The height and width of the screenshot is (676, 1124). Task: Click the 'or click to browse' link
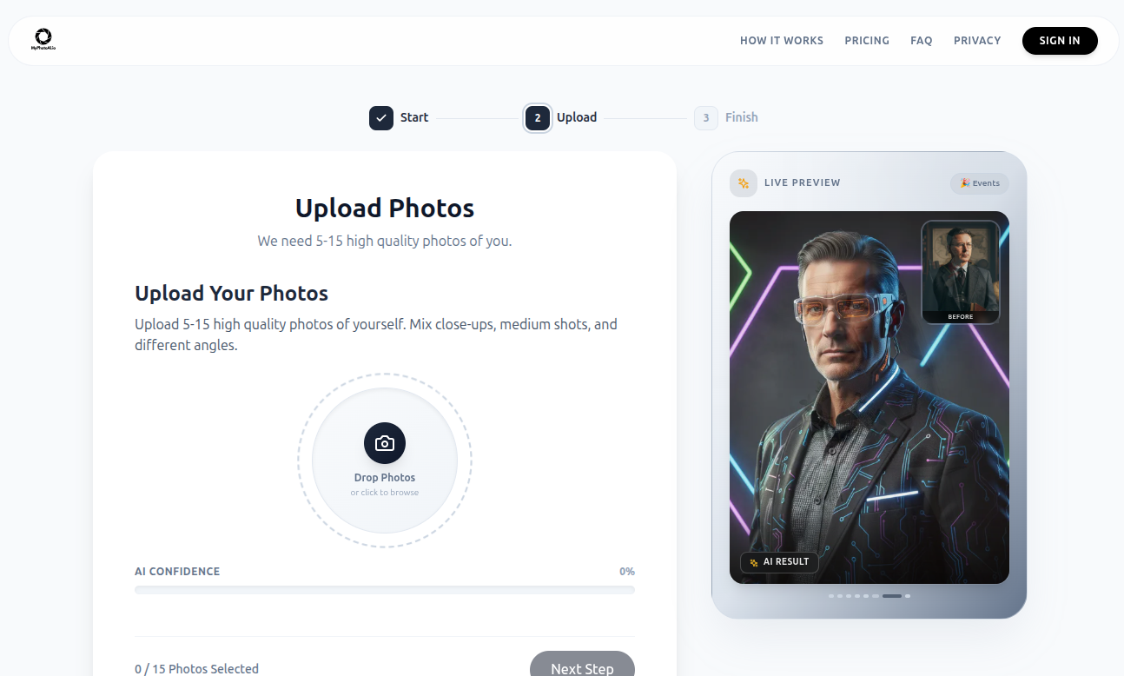point(385,492)
